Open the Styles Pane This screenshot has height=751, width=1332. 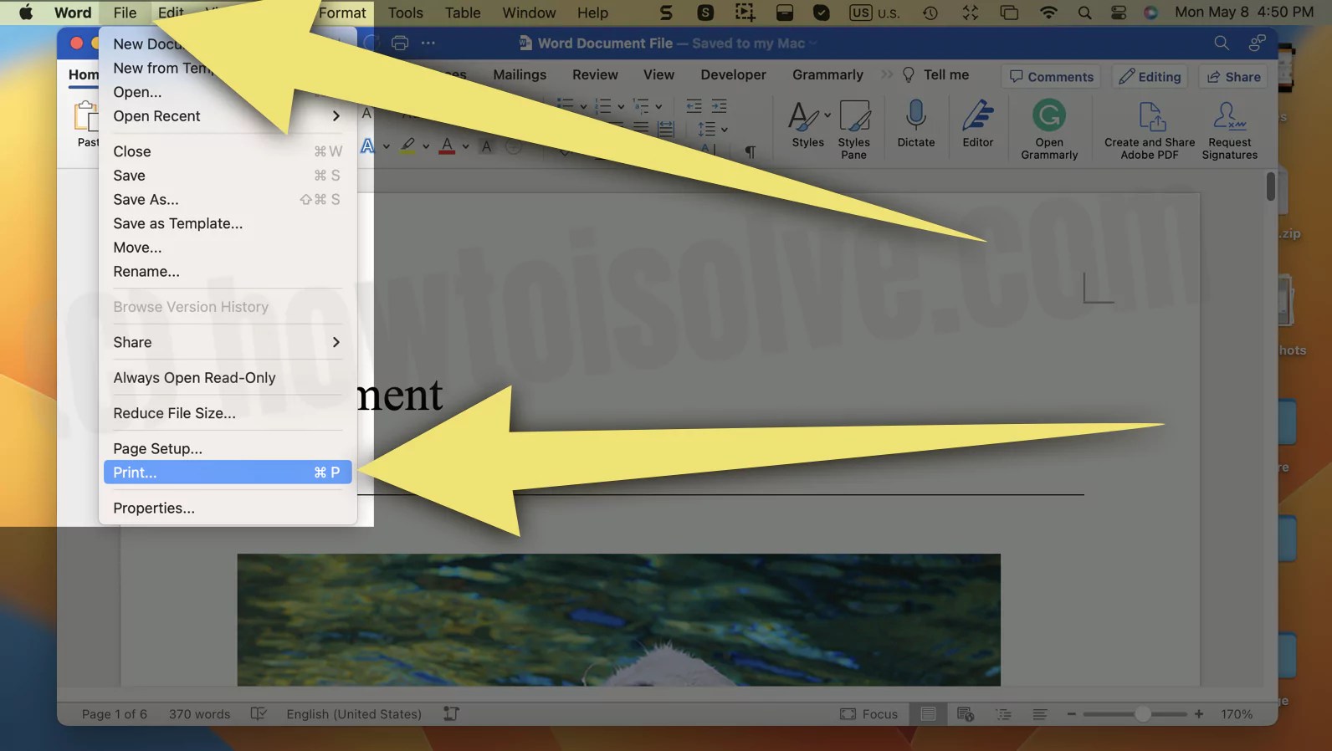[x=853, y=129]
